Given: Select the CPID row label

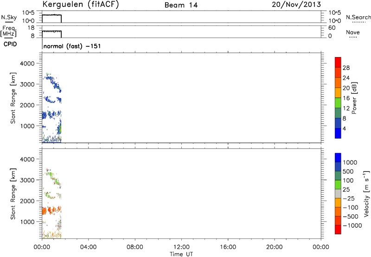Looking at the screenshot, I should click(x=10, y=44).
